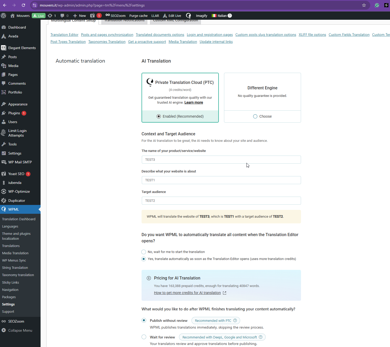This screenshot has height=347, width=390.
Task: Reload the page with refresh icon
Action: [x=23, y=5]
